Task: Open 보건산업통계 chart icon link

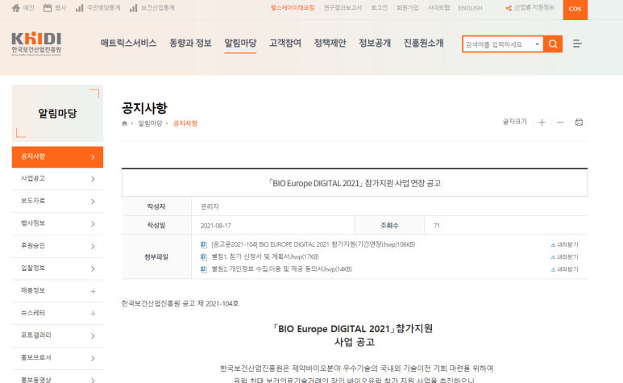Action: point(134,8)
